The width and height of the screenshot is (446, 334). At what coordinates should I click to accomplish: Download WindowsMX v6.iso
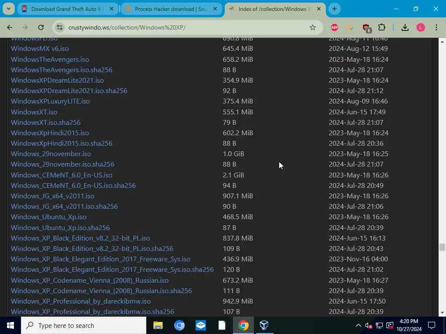coord(40,49)
